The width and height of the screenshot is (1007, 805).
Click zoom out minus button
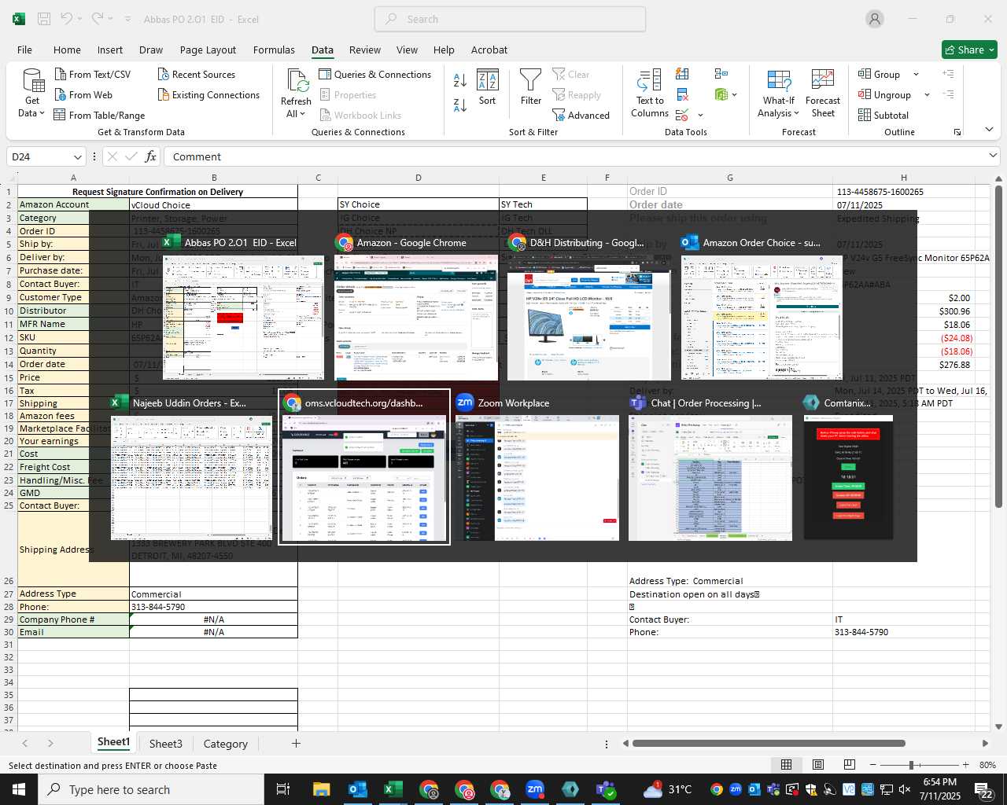point(872,765)
